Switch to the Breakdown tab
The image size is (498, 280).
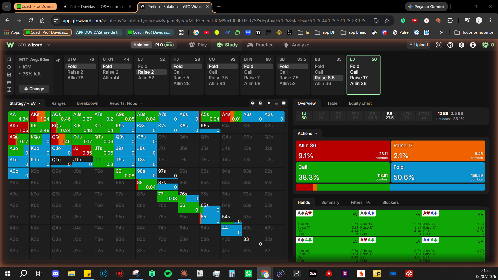88,103
